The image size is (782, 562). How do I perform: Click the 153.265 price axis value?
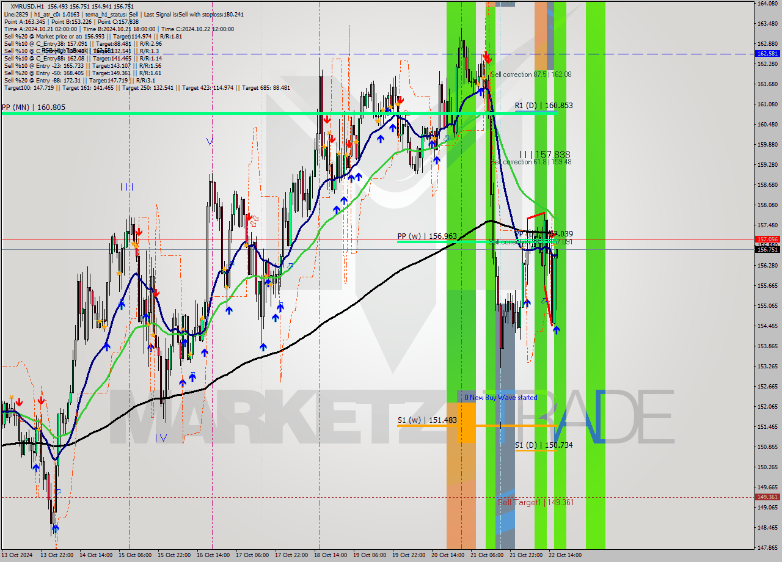(x=767, y=366)
